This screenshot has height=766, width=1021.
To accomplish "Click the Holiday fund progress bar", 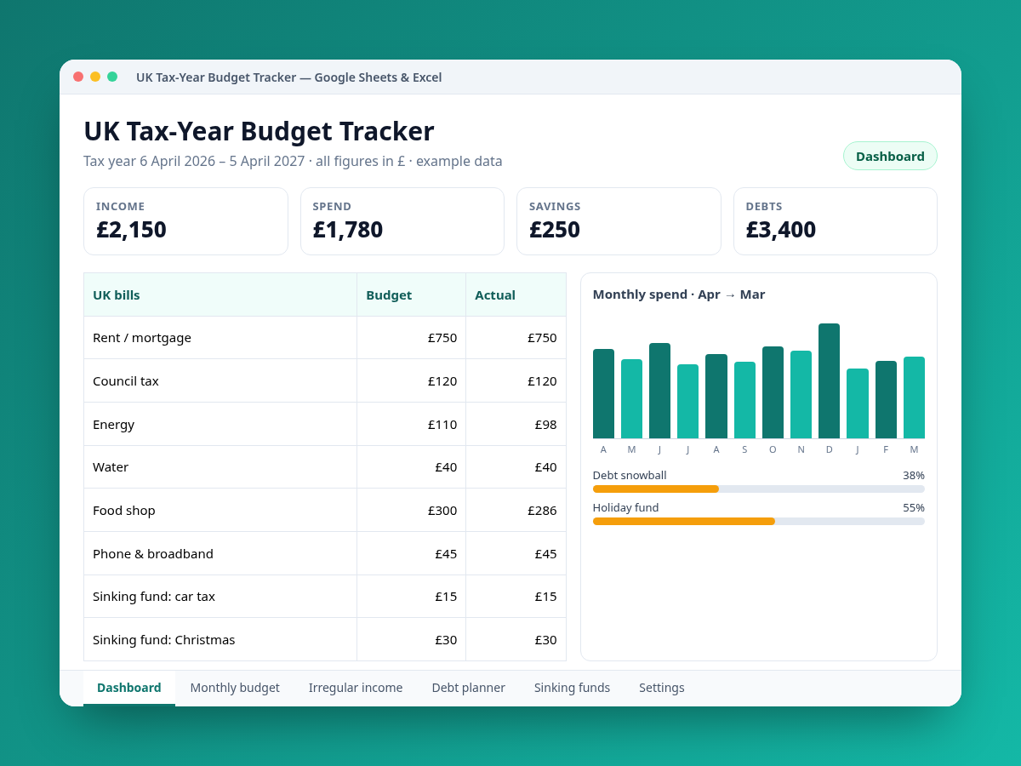I will 758,521.
